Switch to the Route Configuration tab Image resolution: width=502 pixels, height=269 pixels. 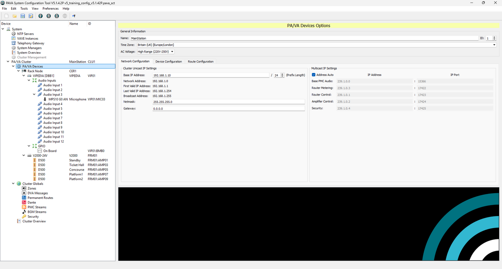click(201, 61)
